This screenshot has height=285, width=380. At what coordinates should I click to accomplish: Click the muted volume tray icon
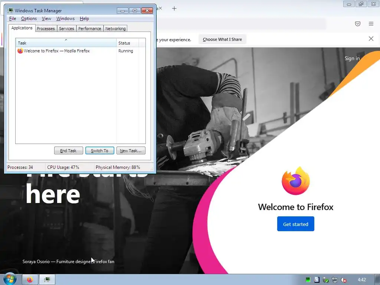click(x=343, y=280)
